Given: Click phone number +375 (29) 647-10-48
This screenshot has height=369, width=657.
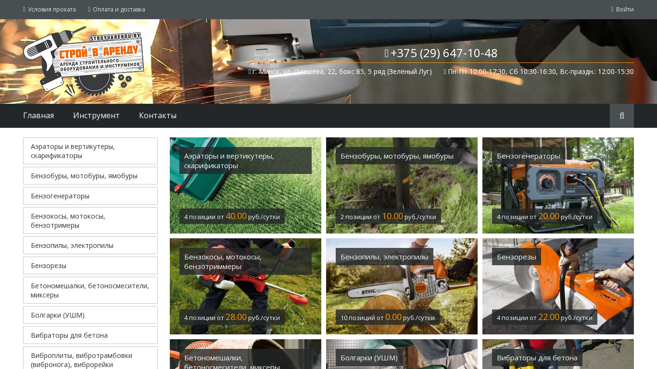Looking at the screenshot, I should pos(441,53).
